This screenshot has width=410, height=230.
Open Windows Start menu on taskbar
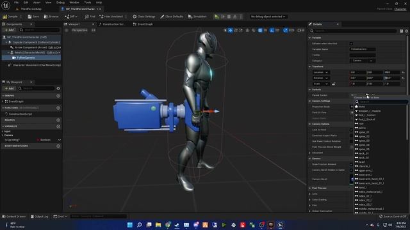coord(130,225)
